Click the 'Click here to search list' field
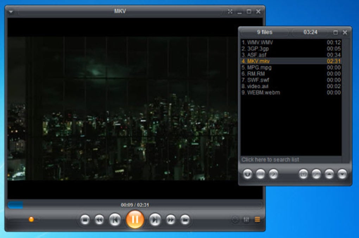This screenshot has height=238, width=359. point(291,160)
